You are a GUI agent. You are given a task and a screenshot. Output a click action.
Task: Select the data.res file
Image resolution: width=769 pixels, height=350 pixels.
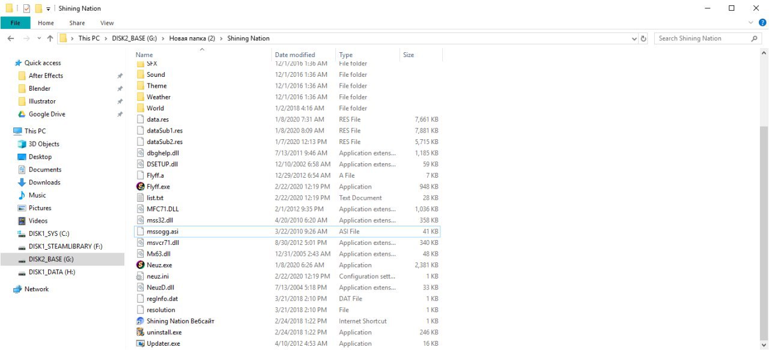click(x=287, y=119)
